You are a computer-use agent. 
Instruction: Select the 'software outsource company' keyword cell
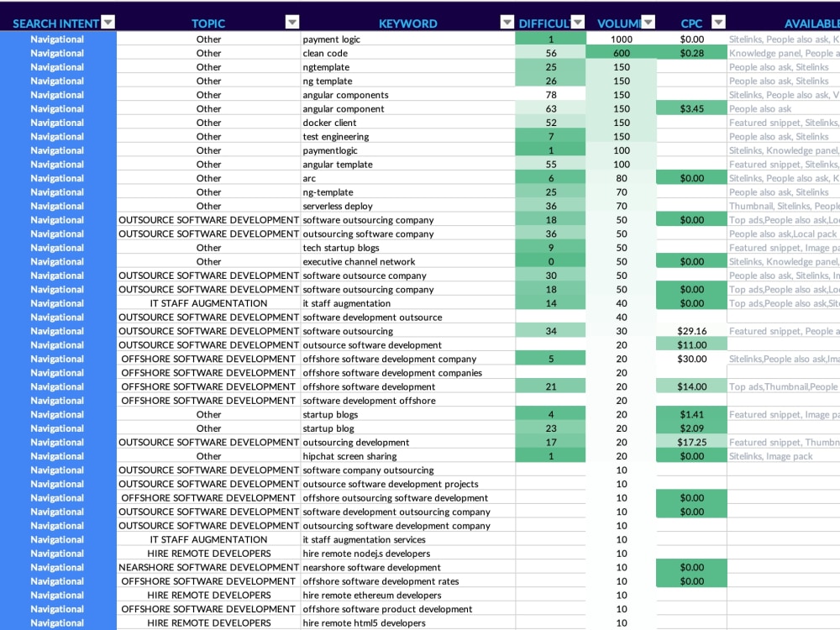tap(407, 276)
